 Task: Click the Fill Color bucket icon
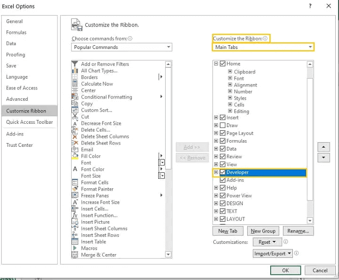[75, 156]
